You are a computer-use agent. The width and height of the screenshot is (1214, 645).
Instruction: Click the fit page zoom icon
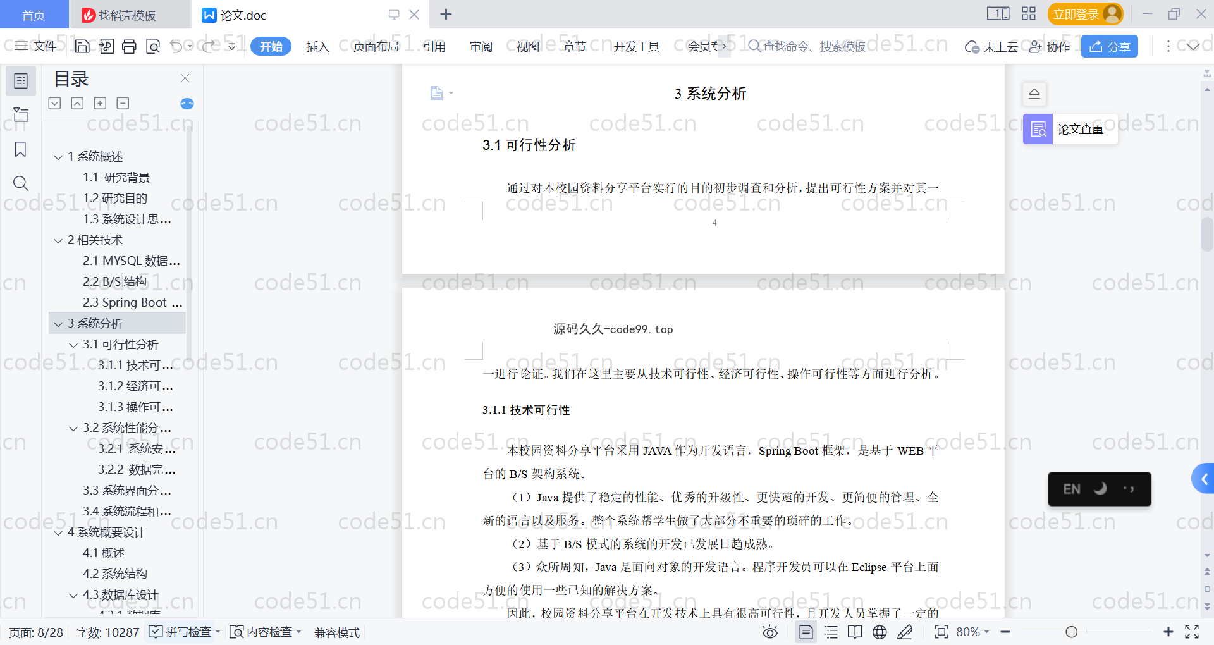pos(941,632)
